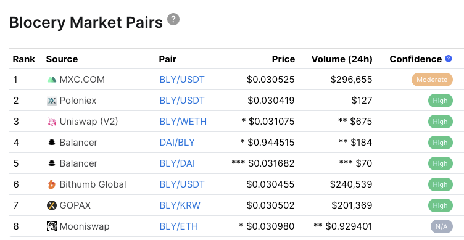The image size is (464, 240).
Task: Click the Balancer logo in row 4
Action: point(51,143)
